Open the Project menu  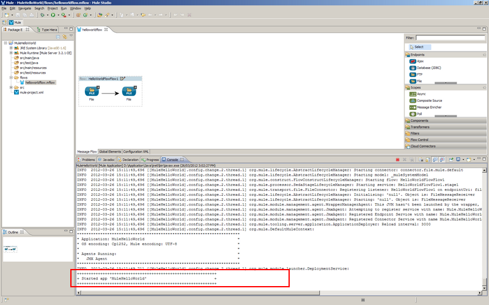(x=53, y=9)
